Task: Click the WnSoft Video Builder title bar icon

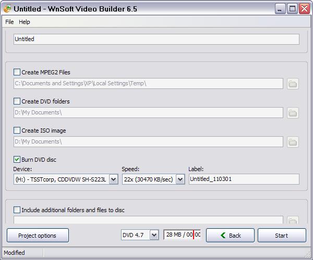Action: 7,8
